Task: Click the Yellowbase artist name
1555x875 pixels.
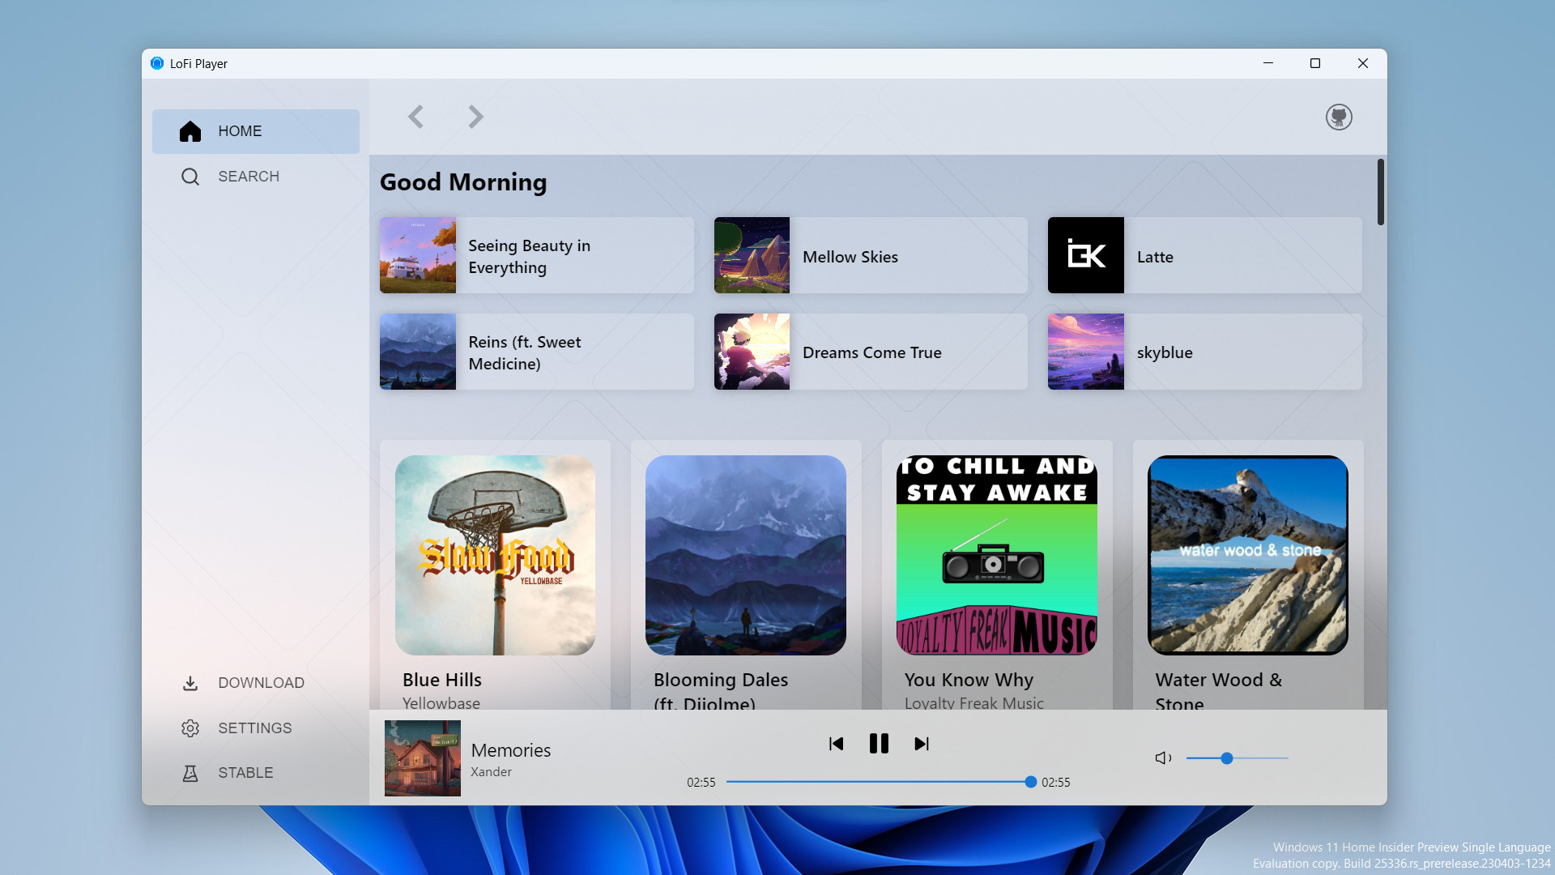Action: tap(441, 702)
